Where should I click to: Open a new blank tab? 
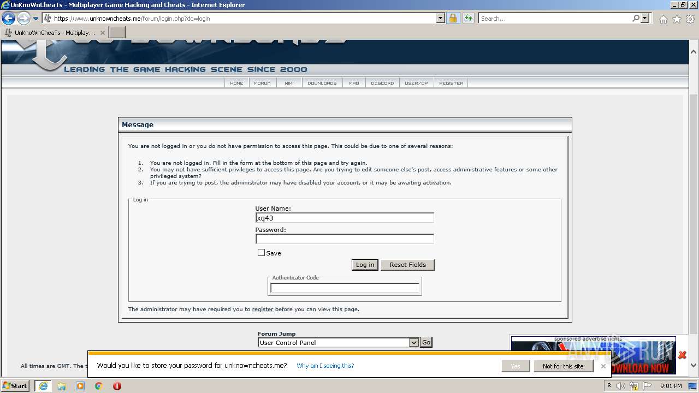point(117,33)
